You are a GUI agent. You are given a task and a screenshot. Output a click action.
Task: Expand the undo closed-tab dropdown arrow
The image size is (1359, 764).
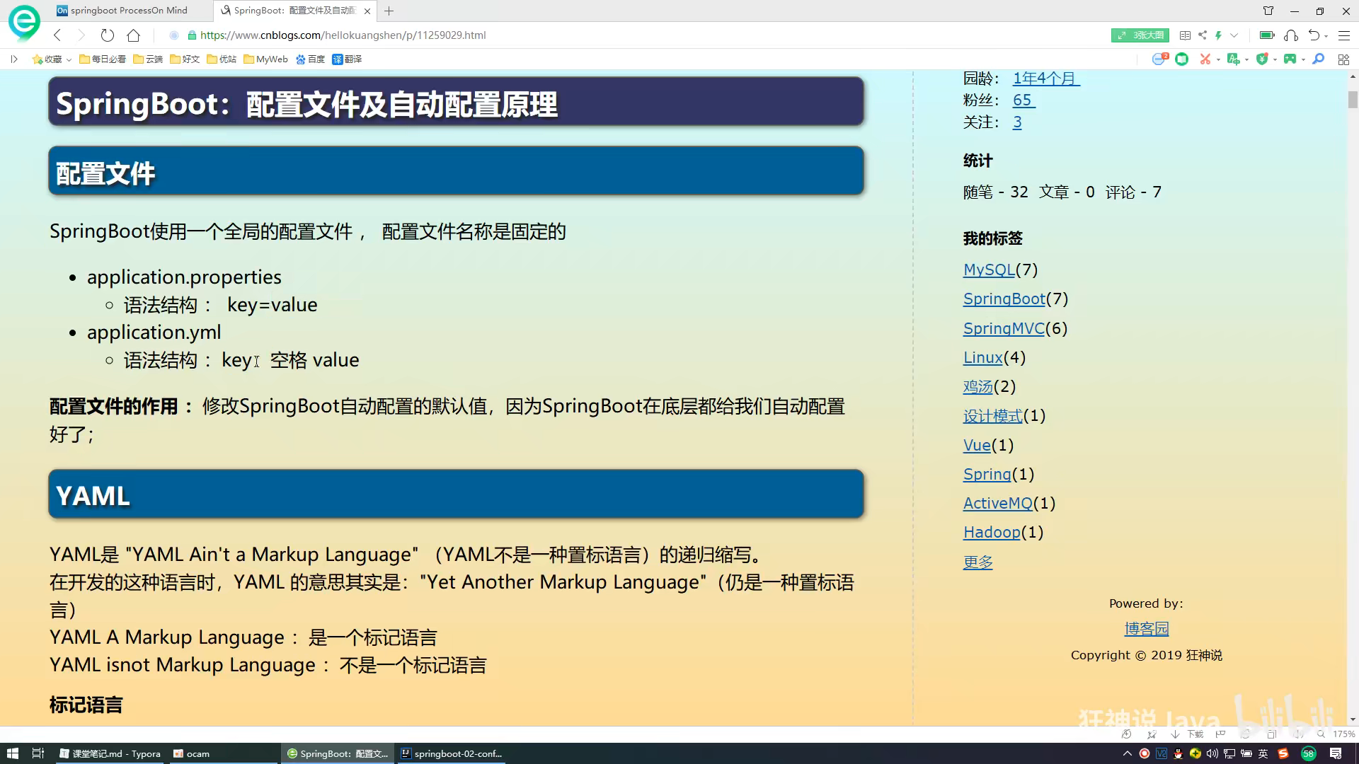point(1326,35)
